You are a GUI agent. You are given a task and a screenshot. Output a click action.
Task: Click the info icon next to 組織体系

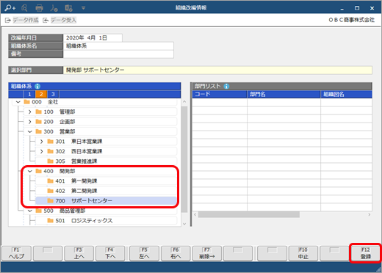(x=37, y=86)
